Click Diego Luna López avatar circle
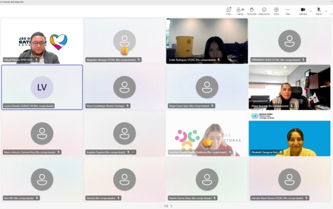Viewport: 333px width, 209px height. coord(207,87)
